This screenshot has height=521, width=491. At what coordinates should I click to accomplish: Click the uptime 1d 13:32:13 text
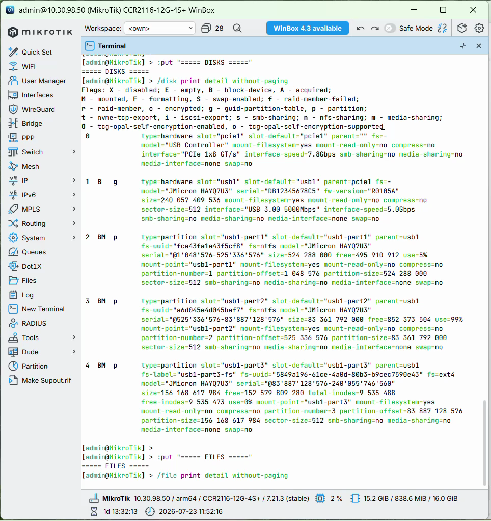120,511
